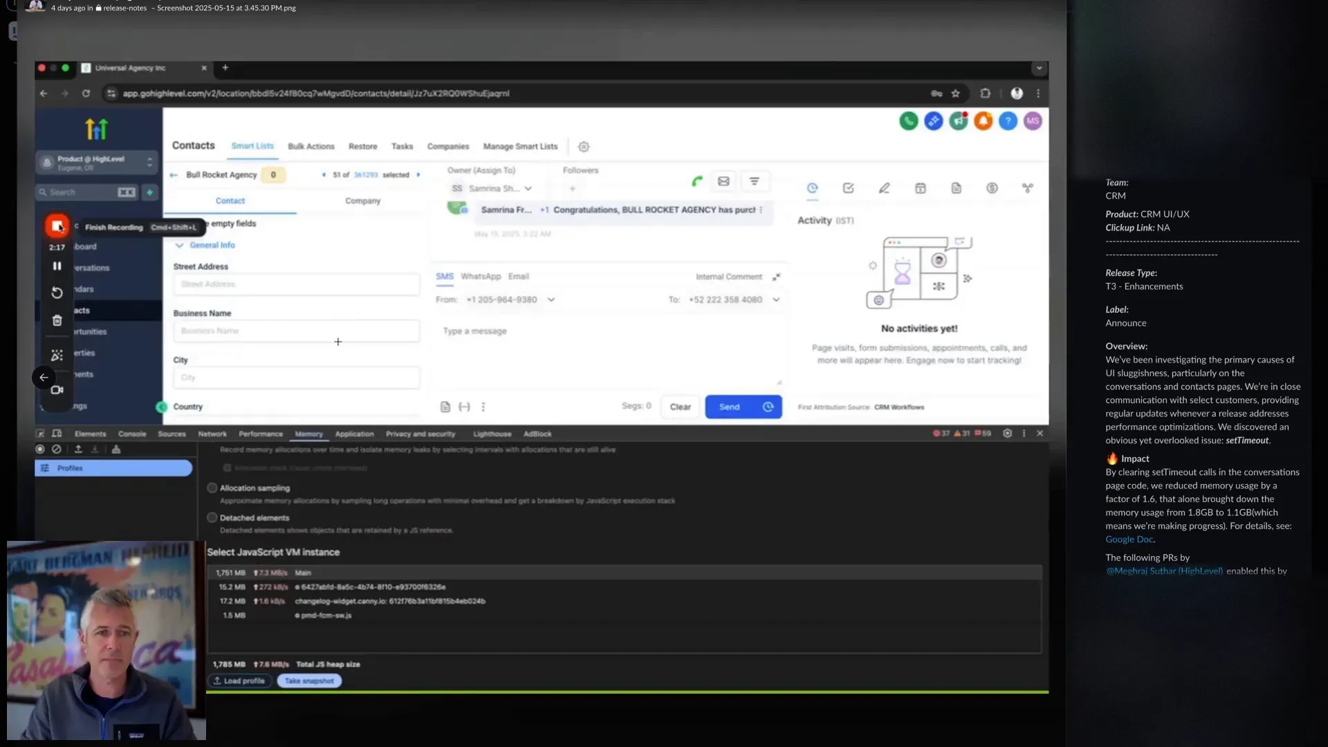Click the green phone call icon
This screenshot has width=1328, height=747.
[908, 121]
